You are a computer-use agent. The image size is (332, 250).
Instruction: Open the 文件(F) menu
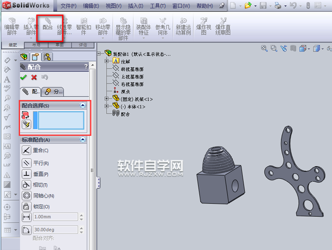coord(69,6)
